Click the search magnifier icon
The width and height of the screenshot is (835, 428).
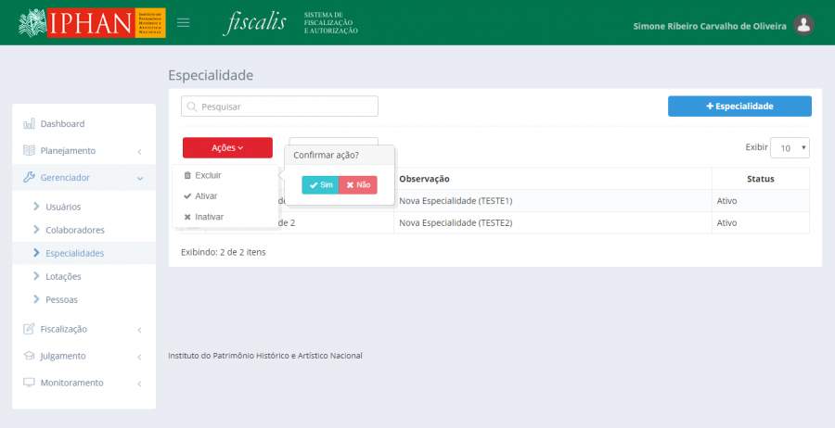(192, 107)
